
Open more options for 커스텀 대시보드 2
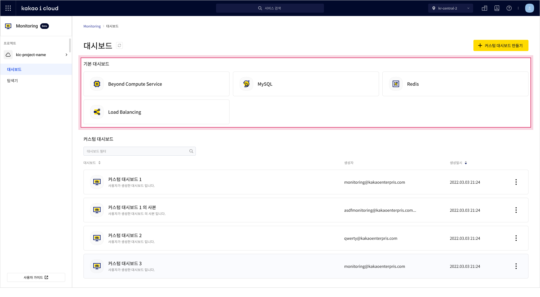coord(516,238)
